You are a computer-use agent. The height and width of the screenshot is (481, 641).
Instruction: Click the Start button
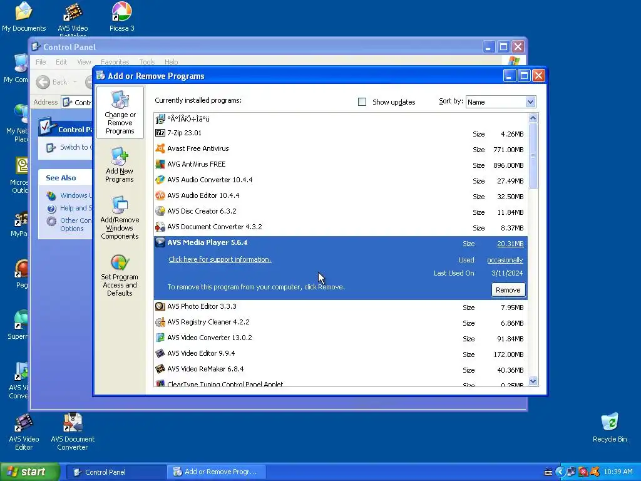click(29, 472)
